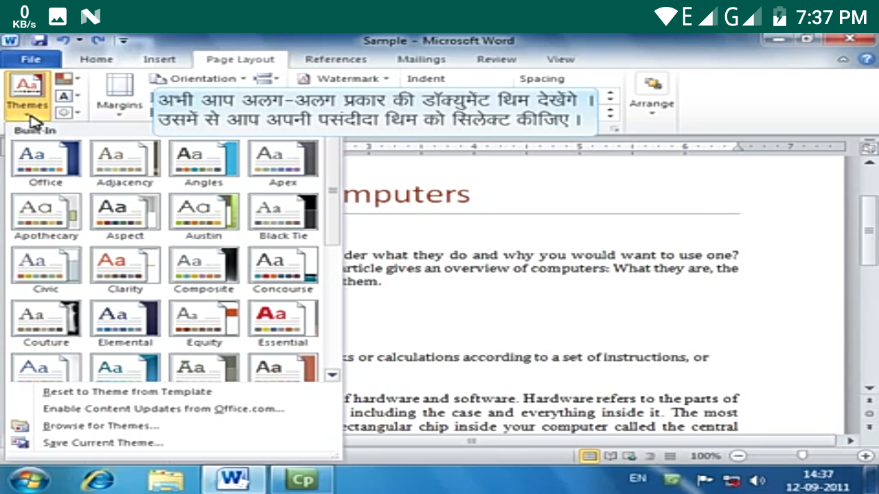
Task: Click the EN language indicator
Action: (x=637, y=478)
